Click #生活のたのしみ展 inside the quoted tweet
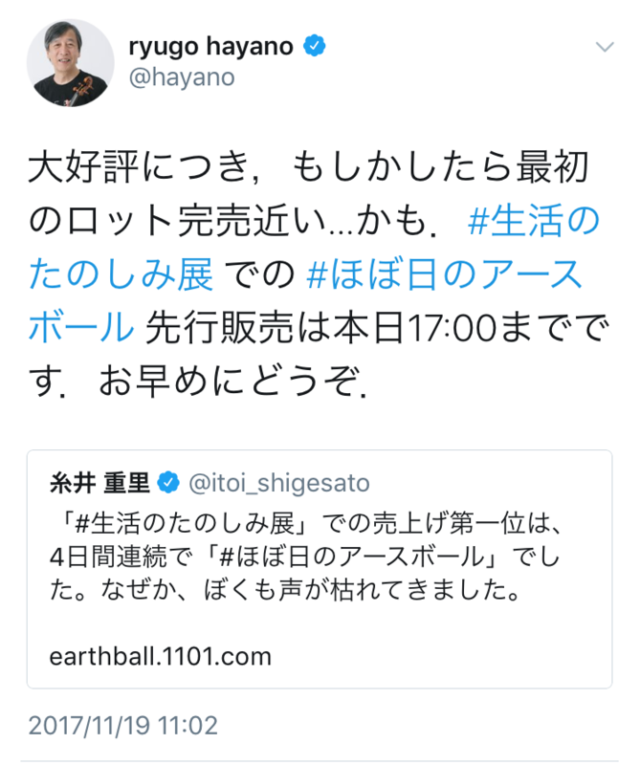Screen dimensions: 640x765 (186, 523)
